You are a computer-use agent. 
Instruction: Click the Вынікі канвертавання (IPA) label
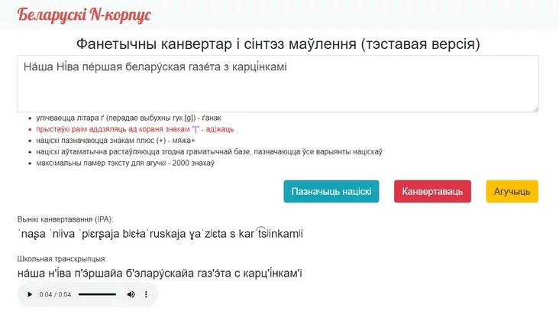tap(65, 219)
